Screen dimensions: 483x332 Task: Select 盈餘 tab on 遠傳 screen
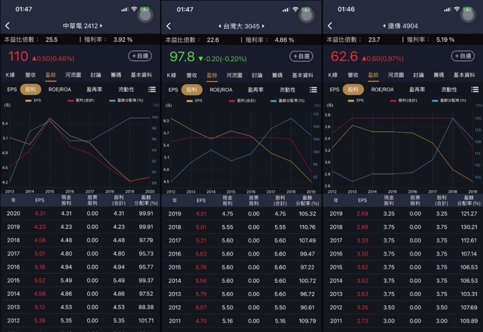373,75
